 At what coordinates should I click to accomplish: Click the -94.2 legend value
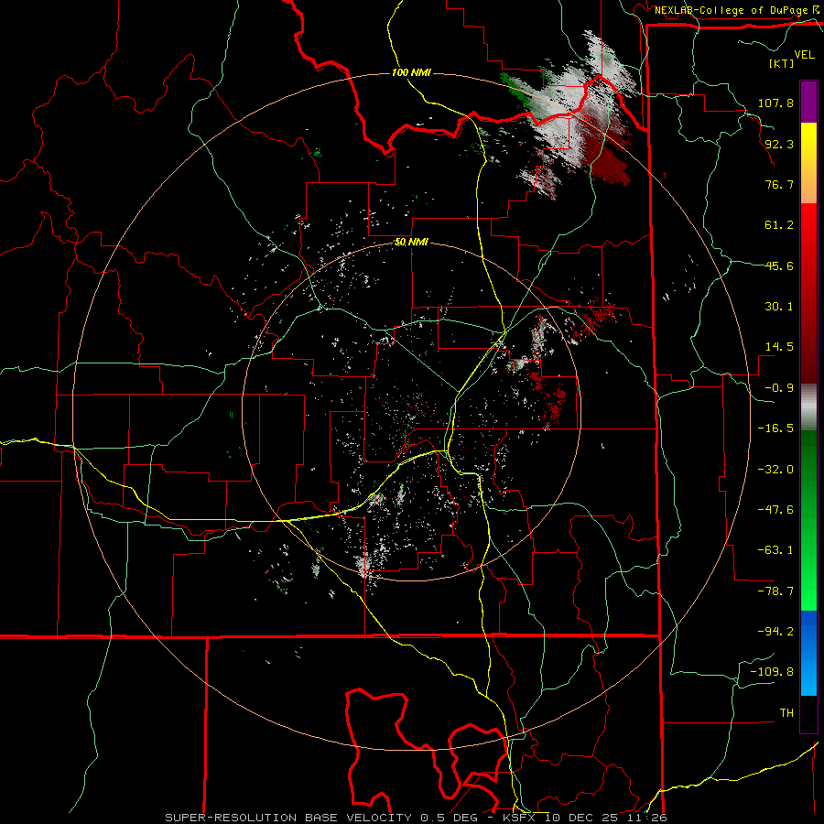pos(775,632)
